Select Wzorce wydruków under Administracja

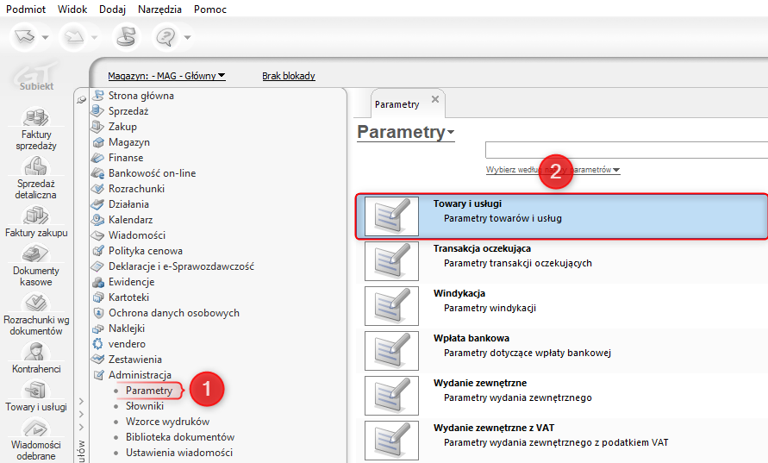[x=167, y=422]
